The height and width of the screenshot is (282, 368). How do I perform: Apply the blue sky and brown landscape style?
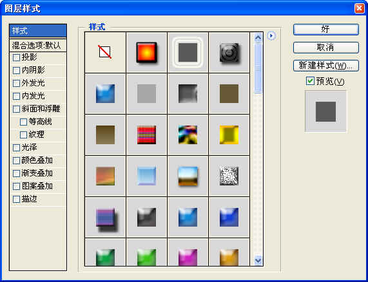(188, 176)
